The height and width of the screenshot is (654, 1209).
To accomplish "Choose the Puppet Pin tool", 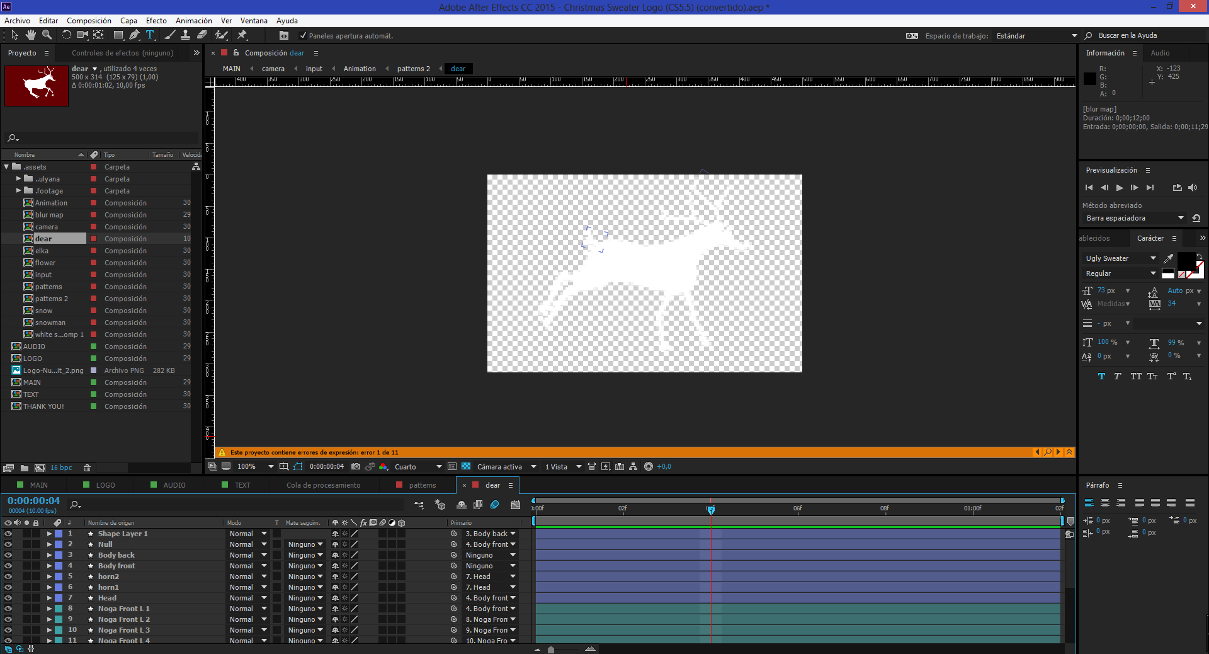I will (242, 35).
